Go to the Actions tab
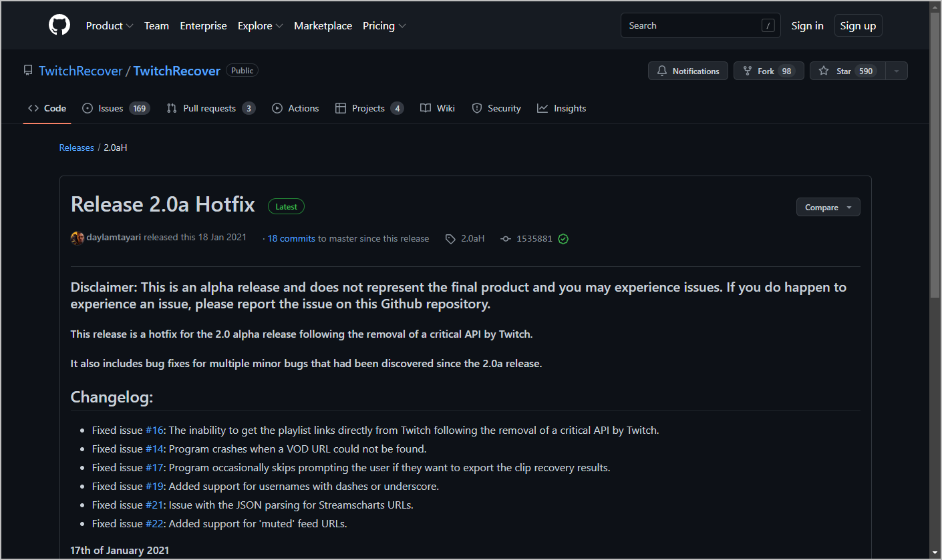942x560 pixels. pos(295,108)
